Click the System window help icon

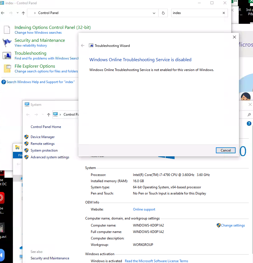[249, 124]
